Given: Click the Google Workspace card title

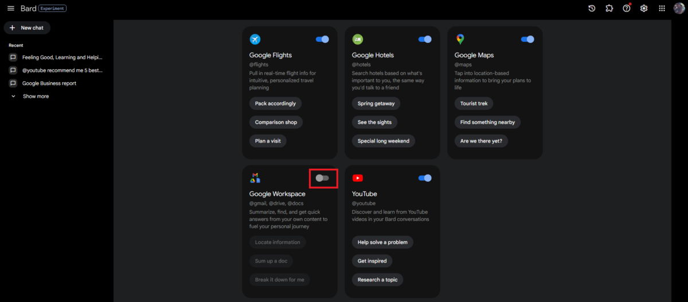Looking at the screenshot, I should [x=277, y=194].
